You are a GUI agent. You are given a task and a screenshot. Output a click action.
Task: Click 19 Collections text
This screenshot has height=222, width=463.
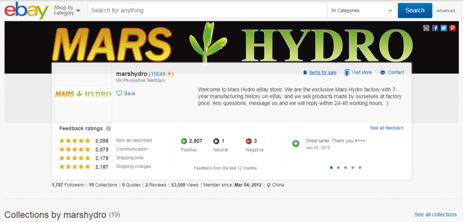[103, 185]
